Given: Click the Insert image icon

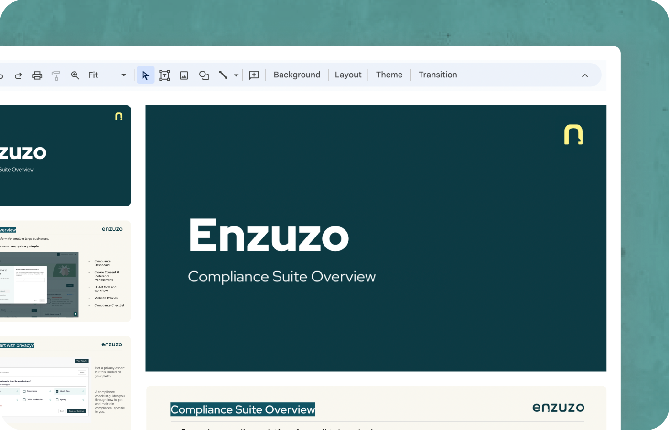Looking at the screenshot, I should pos(184,75).
